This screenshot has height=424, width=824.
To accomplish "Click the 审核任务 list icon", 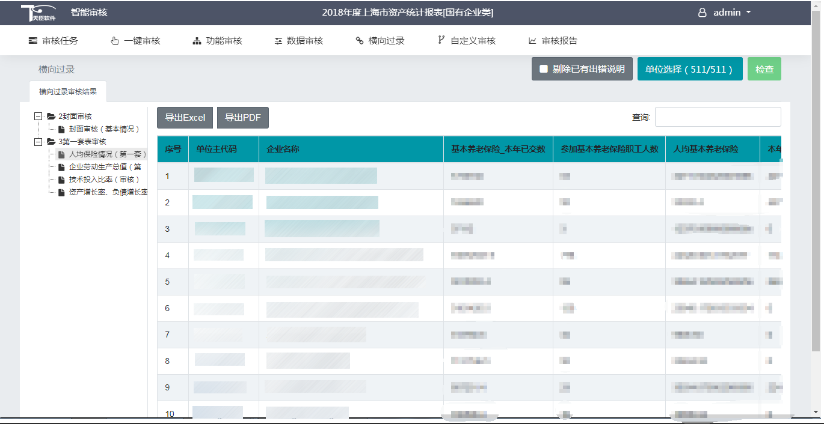I will pos(33,41).
